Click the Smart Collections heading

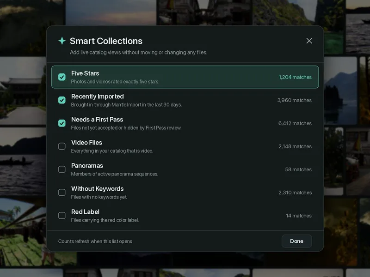pyautogui.click(x=106, y=41)
